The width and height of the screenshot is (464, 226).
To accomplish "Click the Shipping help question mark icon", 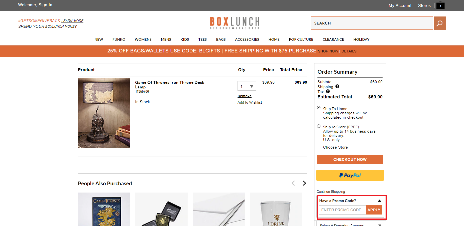I will pyautogui.click(x=337, y=86).
